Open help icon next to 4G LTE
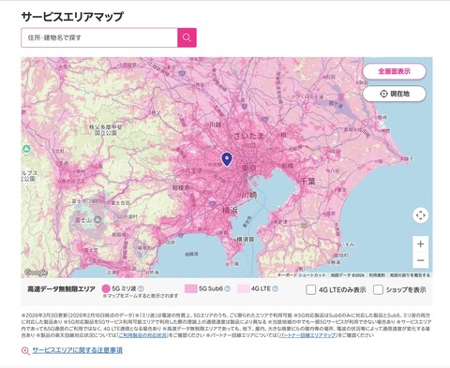Screen dimensions: 450x368 coord(275,288)
